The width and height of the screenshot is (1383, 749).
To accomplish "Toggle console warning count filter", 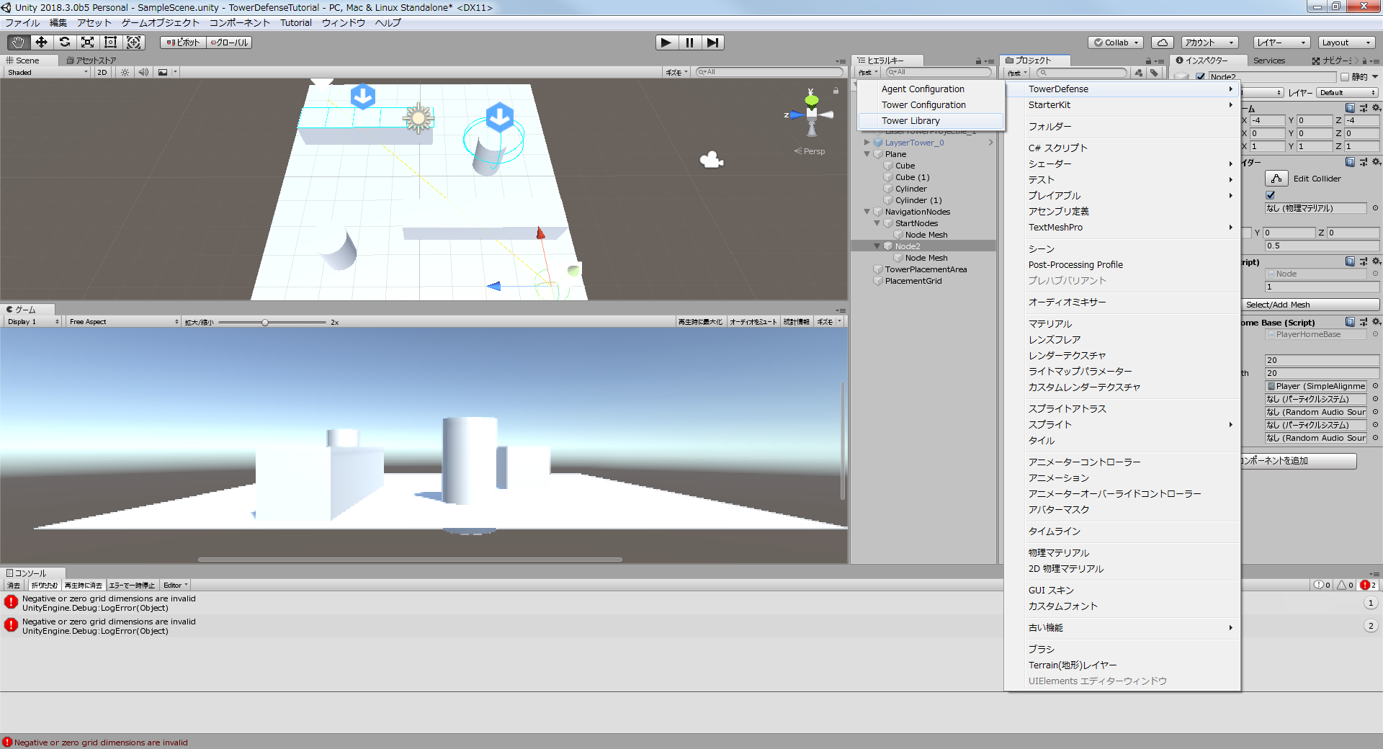I will click(1346, 585).
